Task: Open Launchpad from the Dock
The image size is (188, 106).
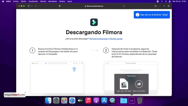Action: click(64, 100)
